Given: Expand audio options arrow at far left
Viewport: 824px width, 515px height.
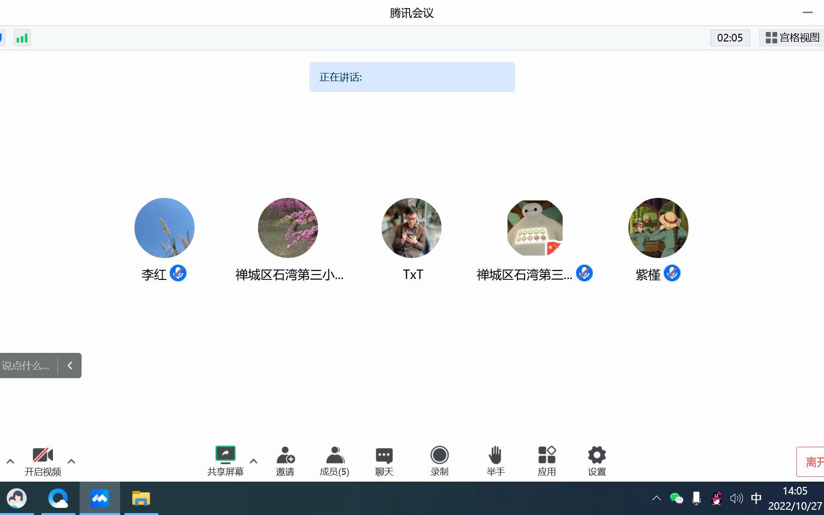Looking at the screenshot, I should (10, 461).
